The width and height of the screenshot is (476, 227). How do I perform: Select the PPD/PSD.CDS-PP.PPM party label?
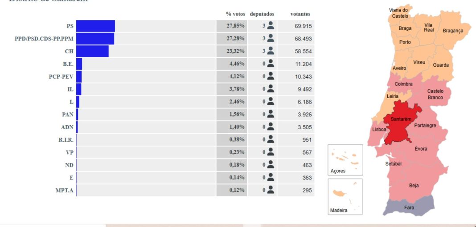44,39
